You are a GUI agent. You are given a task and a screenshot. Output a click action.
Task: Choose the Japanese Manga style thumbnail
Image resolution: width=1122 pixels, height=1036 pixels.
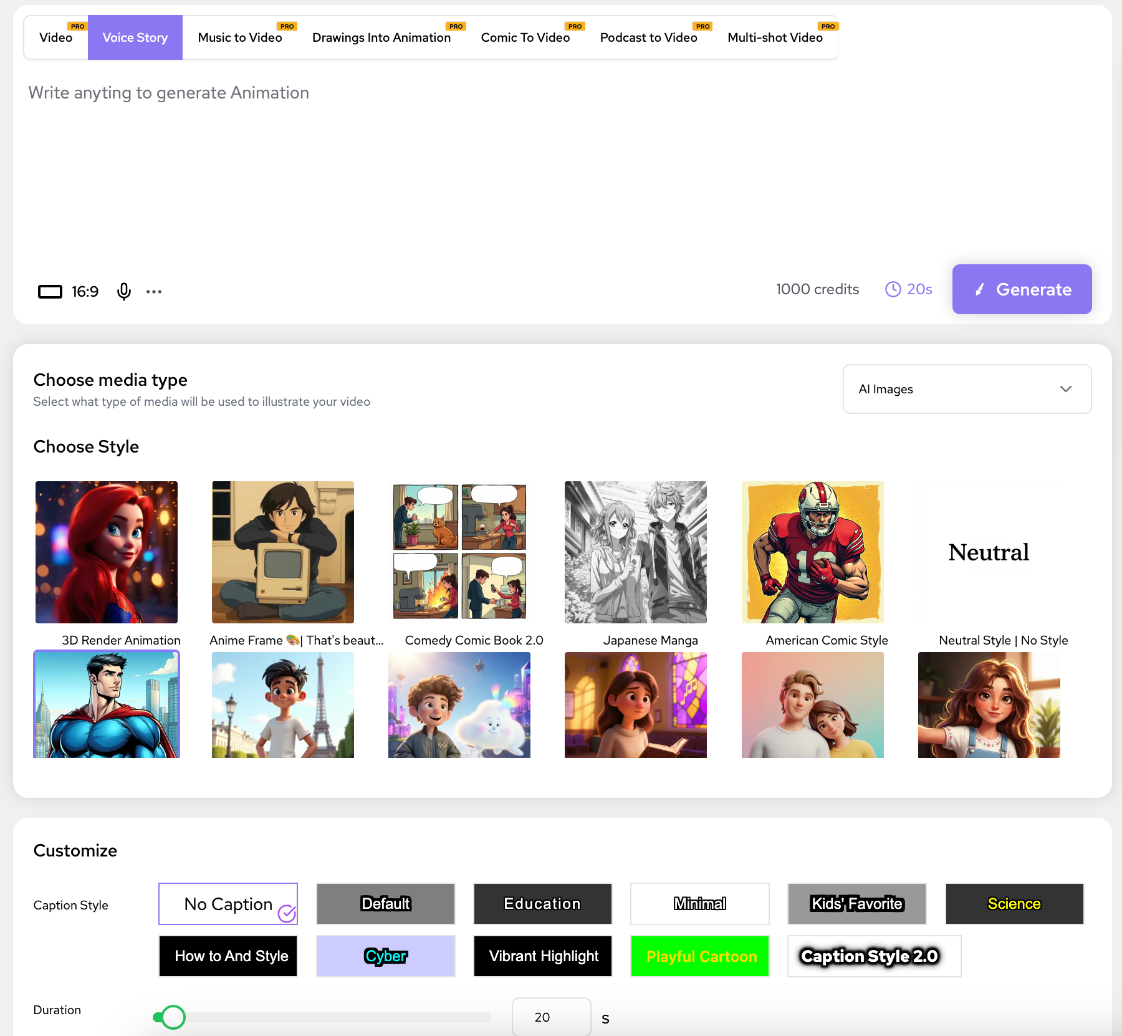(x=635, y=552)
